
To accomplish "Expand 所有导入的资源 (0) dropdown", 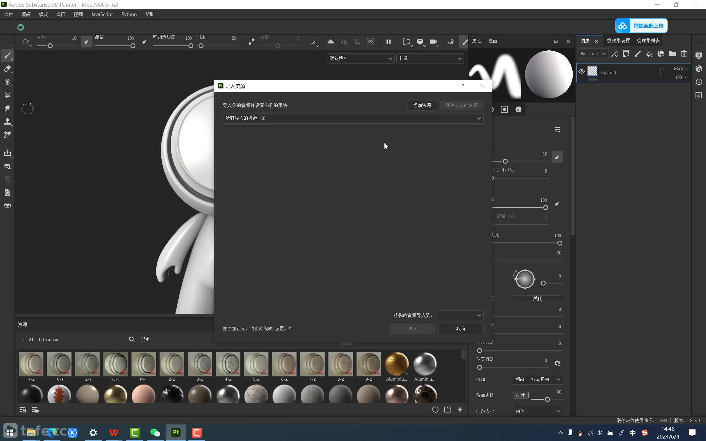I will click(353, 119).
